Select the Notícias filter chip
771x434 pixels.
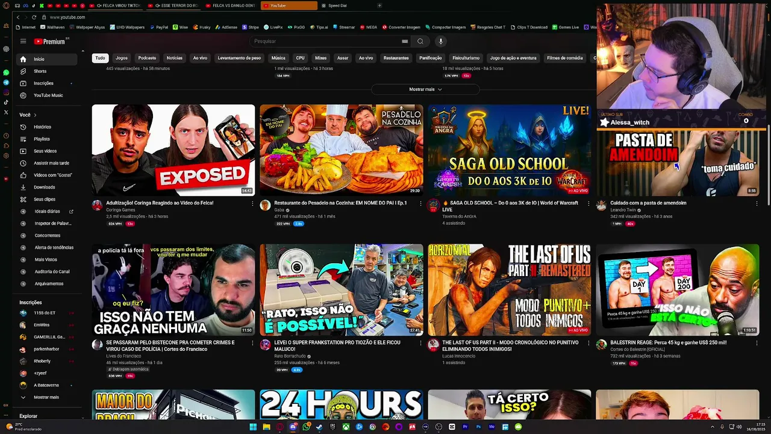coord(175,58)
